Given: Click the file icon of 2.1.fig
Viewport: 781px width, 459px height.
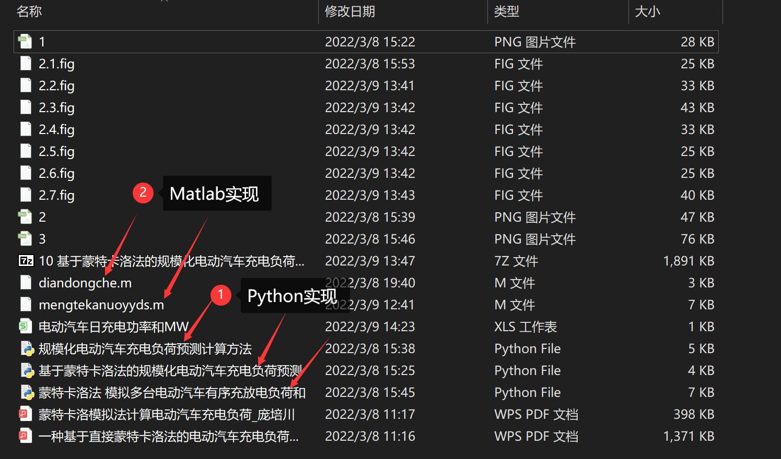Looking at the screenshot, I should tap(25, 63).
